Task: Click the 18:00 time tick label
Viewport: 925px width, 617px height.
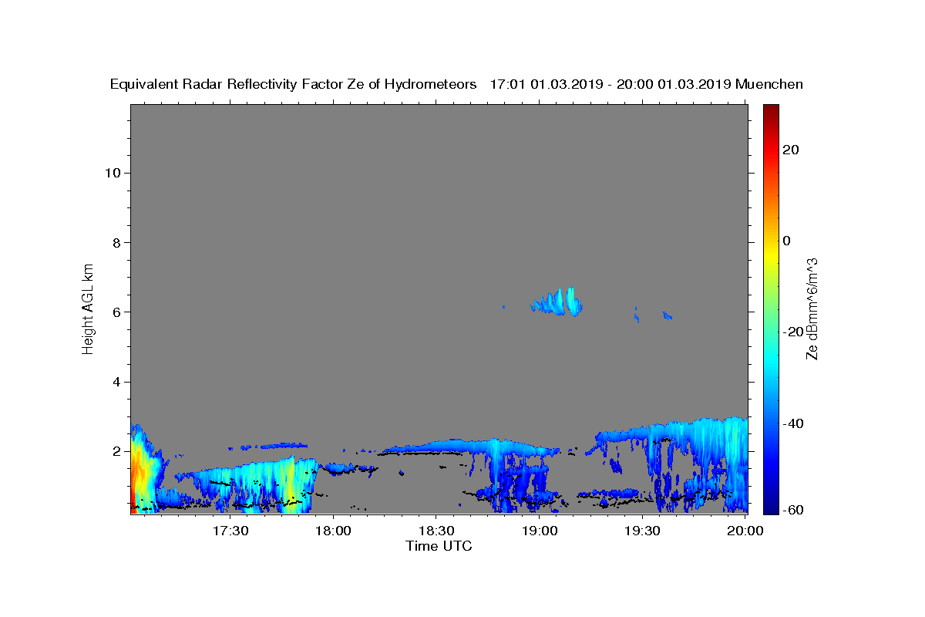Action: point(333,531)
